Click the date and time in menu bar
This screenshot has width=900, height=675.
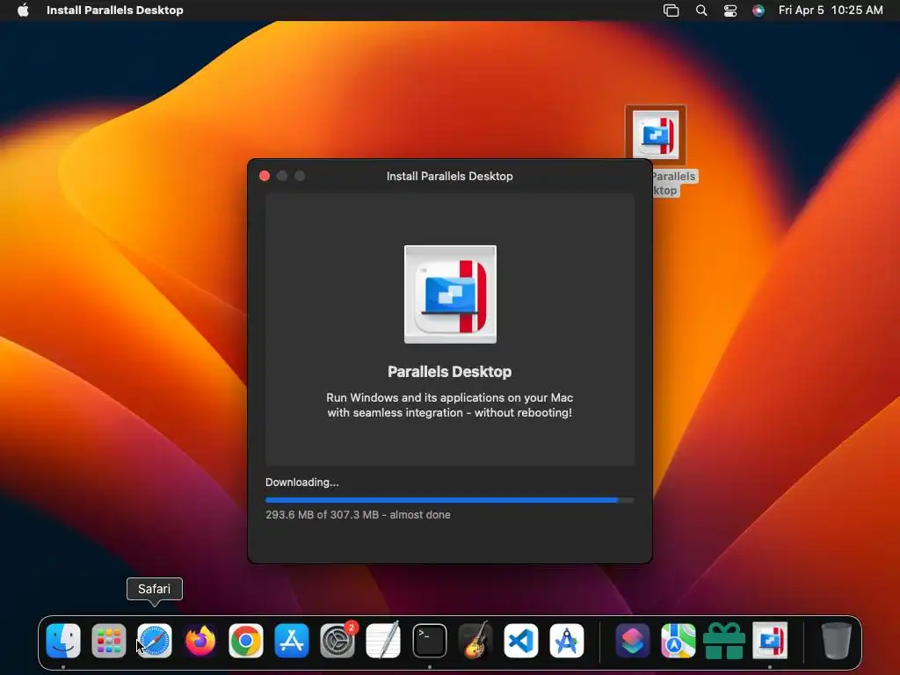coord(831,10)
